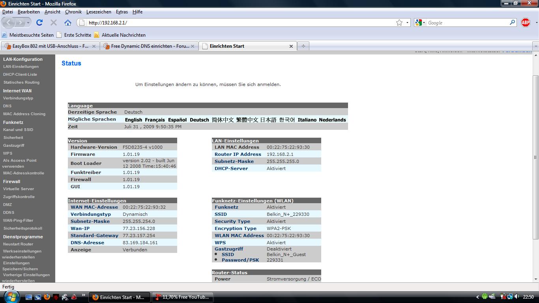Switch to the Free YouTube taskbar button

click(182, 297)
